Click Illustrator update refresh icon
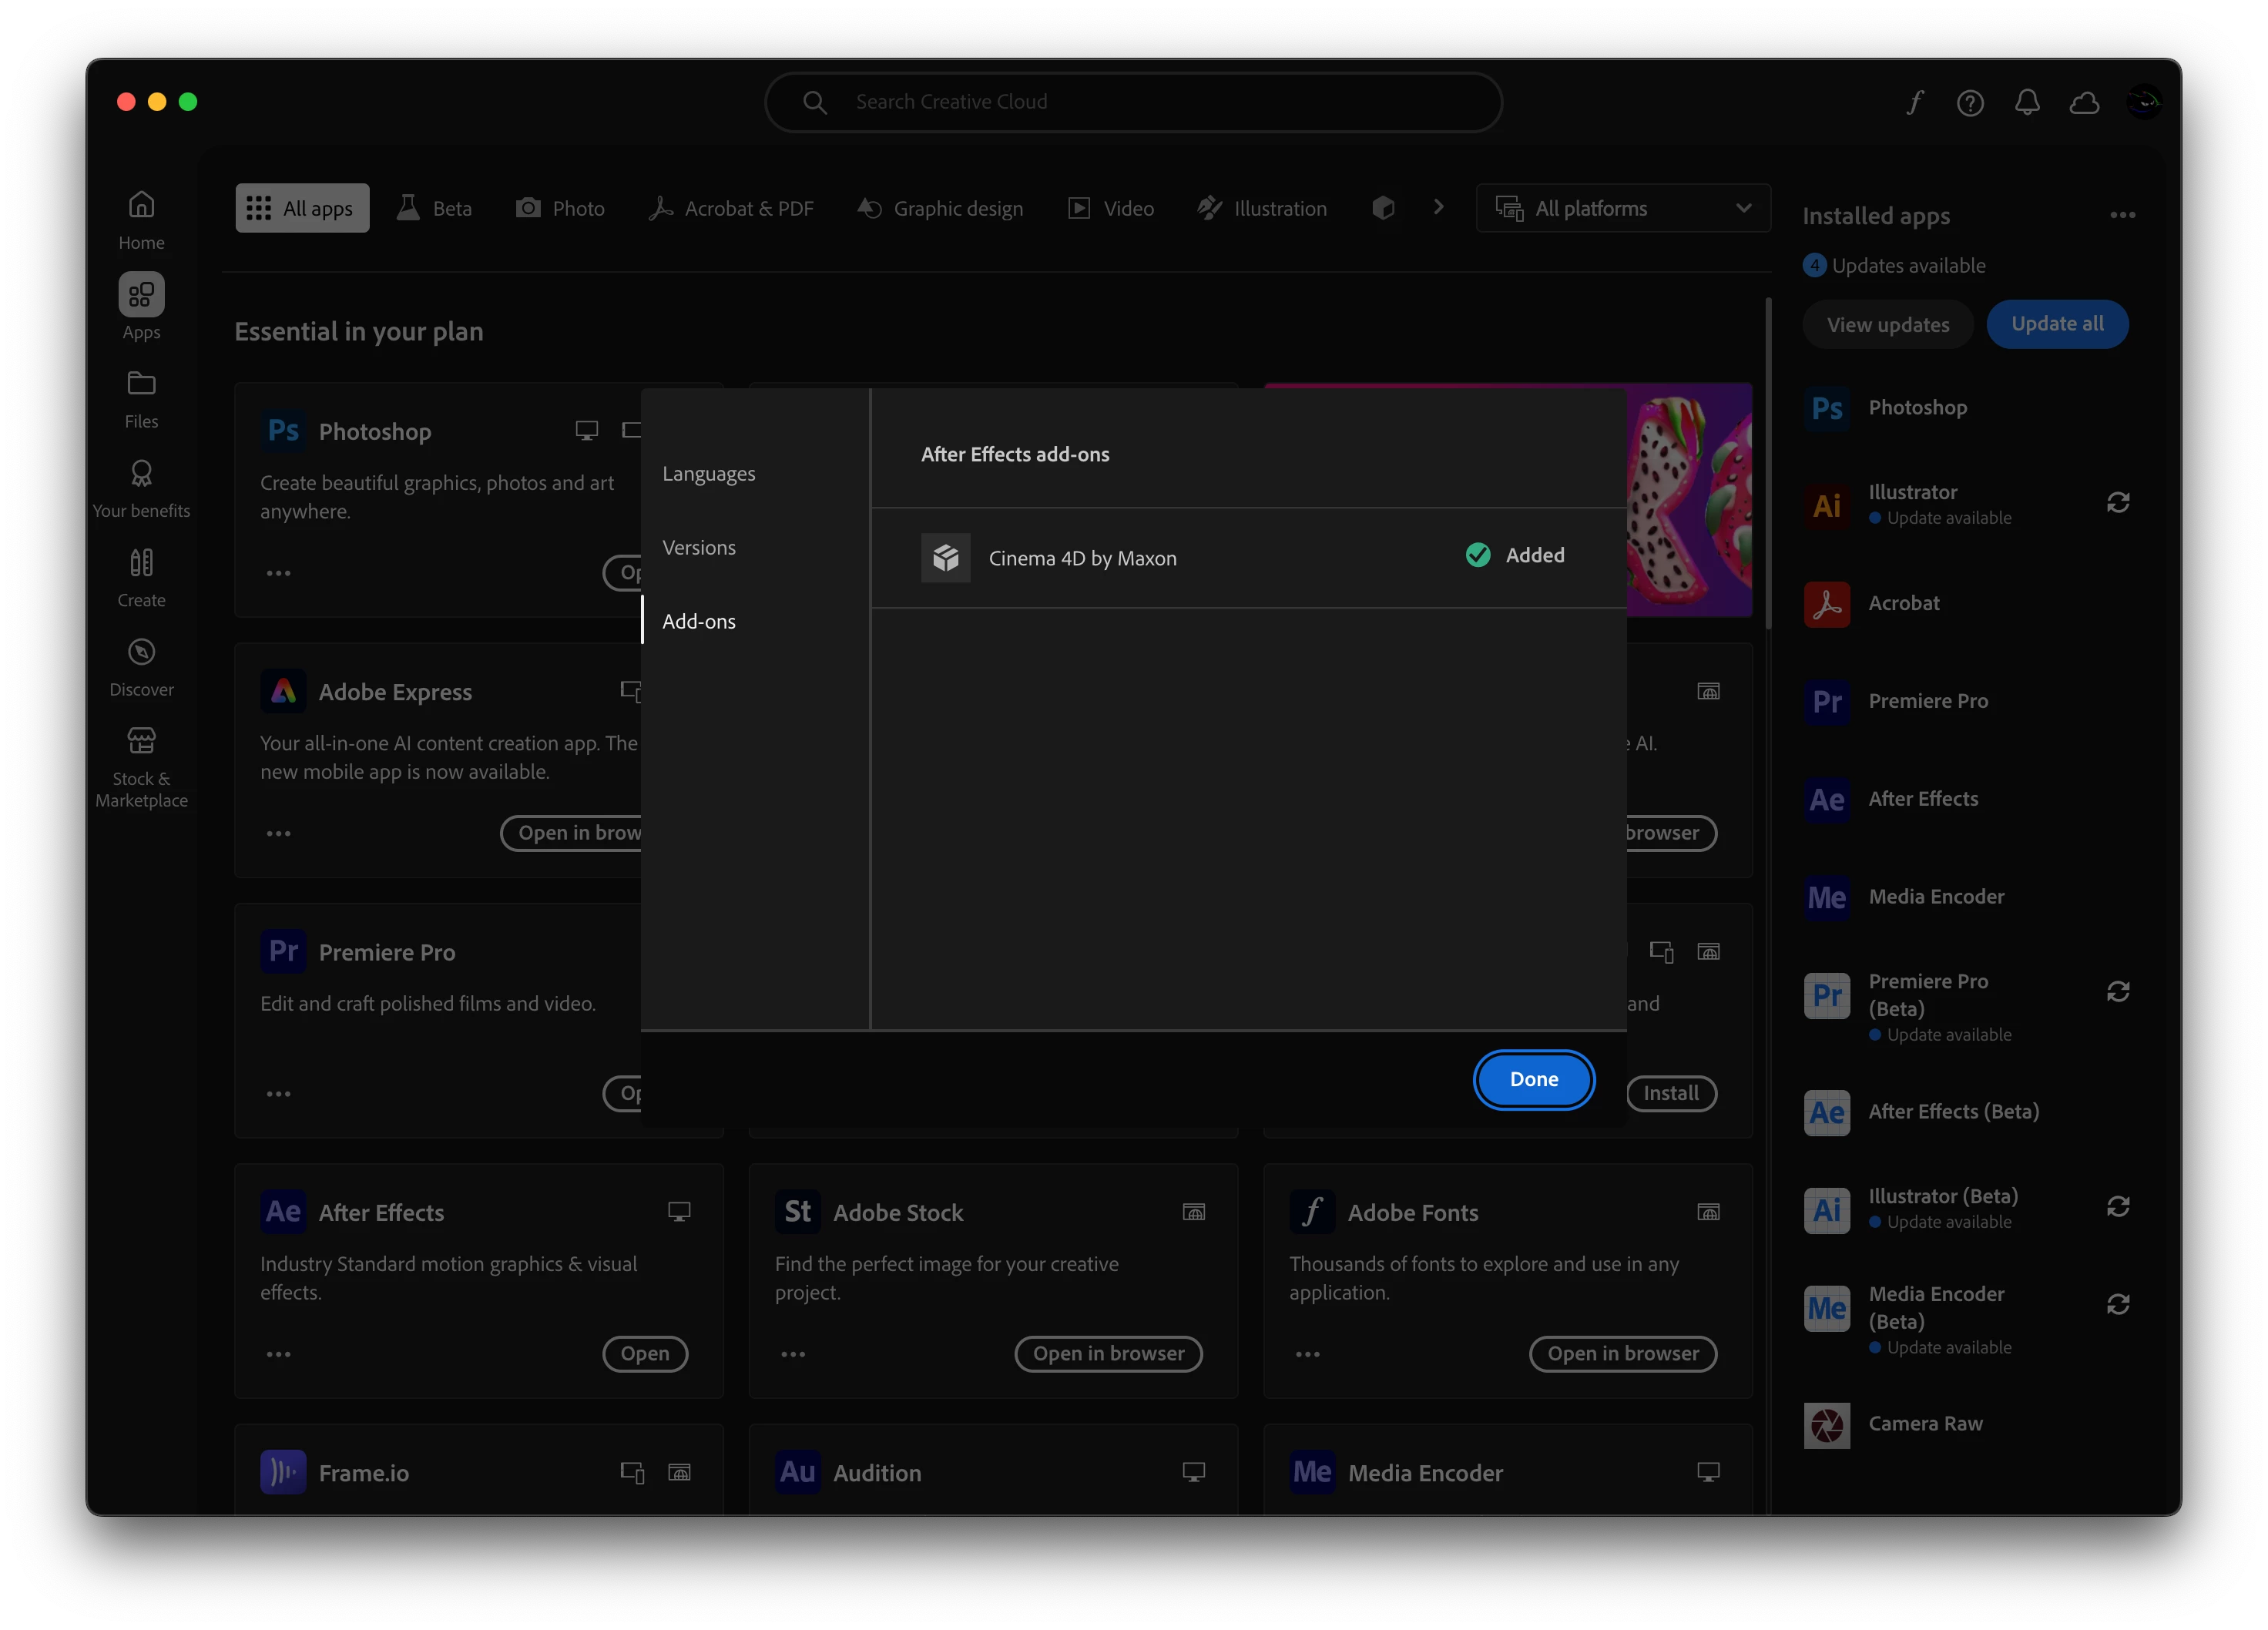The width and height of the screenshot is (2268, 1630). coord(2118,502)
